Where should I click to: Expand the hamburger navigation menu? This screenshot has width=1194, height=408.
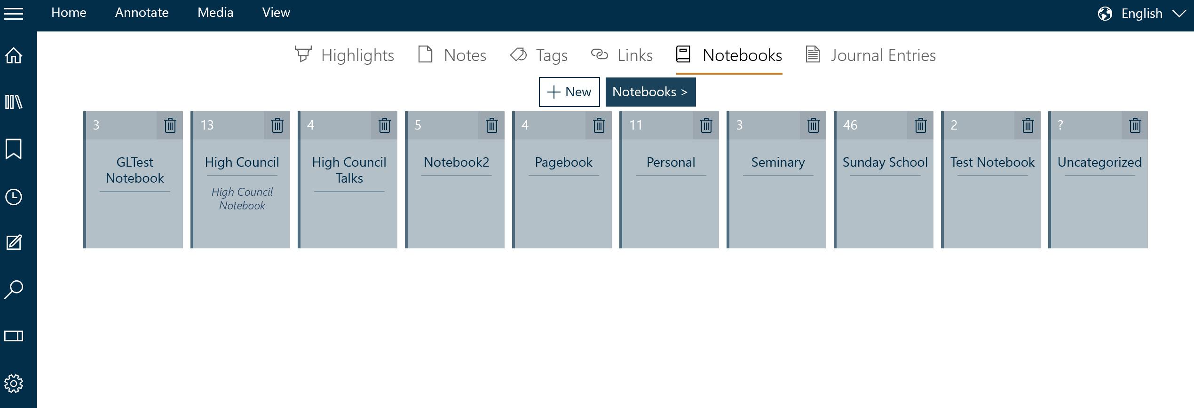[x=14, y=14]
